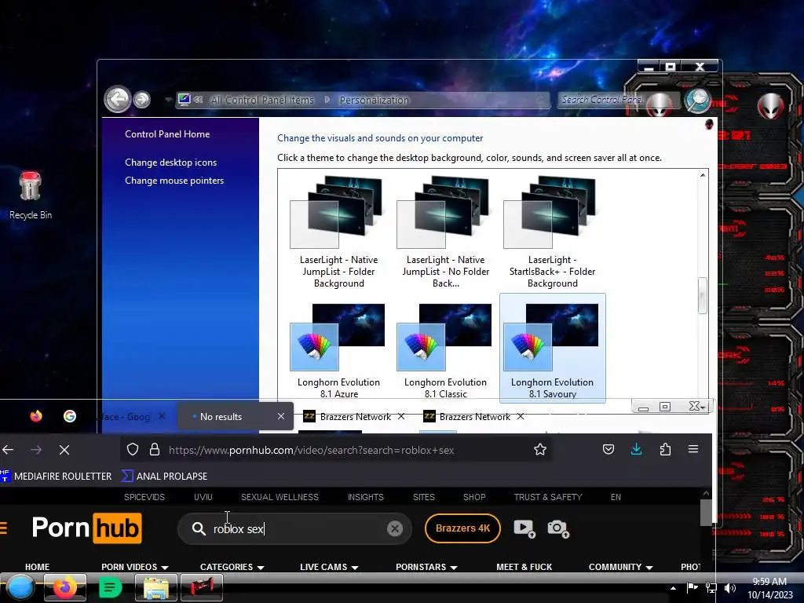Select Longhorn Evolution 8.1 Savoury theme
804x603 pixels.
click(552, 349)
